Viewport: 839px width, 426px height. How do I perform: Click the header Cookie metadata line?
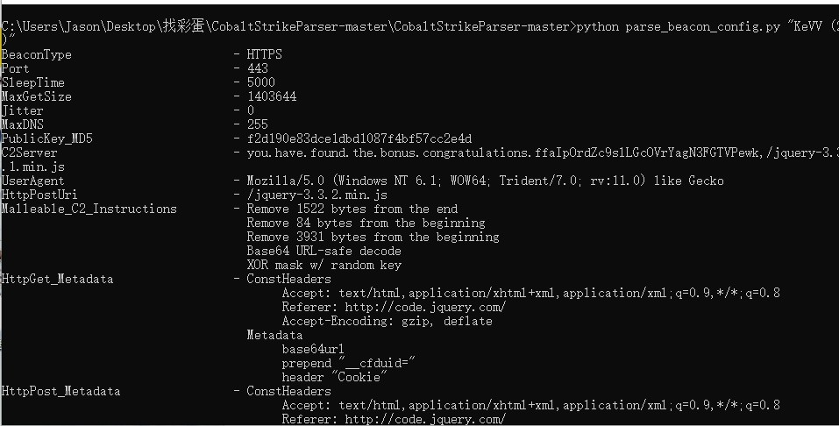(x=334, y=377)
